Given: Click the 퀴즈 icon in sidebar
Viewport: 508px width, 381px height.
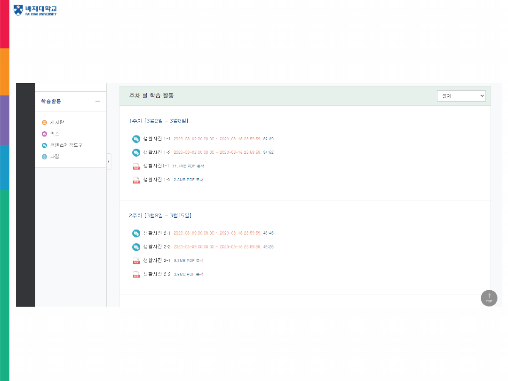Looking at the screenshot, I should [x=45, y=134].
